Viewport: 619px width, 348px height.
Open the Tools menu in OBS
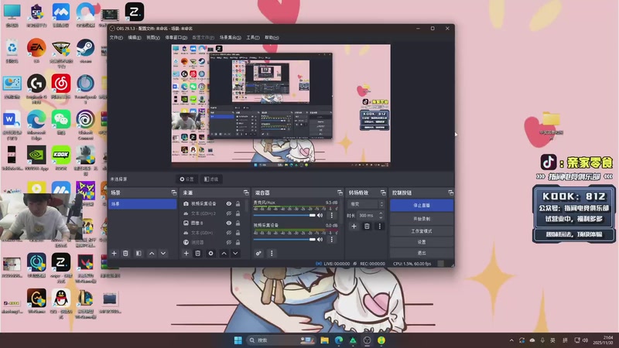coord(253,37)
